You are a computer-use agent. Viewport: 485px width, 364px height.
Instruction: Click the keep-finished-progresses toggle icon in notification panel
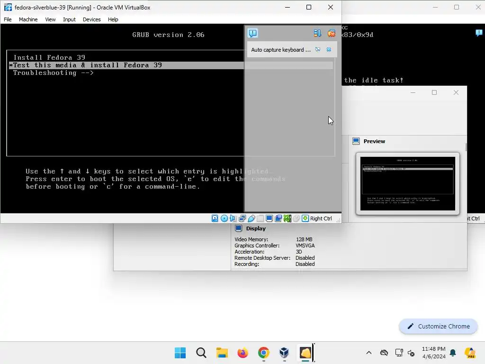pos(317,33)
